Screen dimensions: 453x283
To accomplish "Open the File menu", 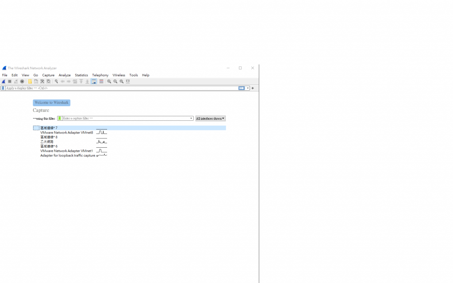I will coord(4,75).
